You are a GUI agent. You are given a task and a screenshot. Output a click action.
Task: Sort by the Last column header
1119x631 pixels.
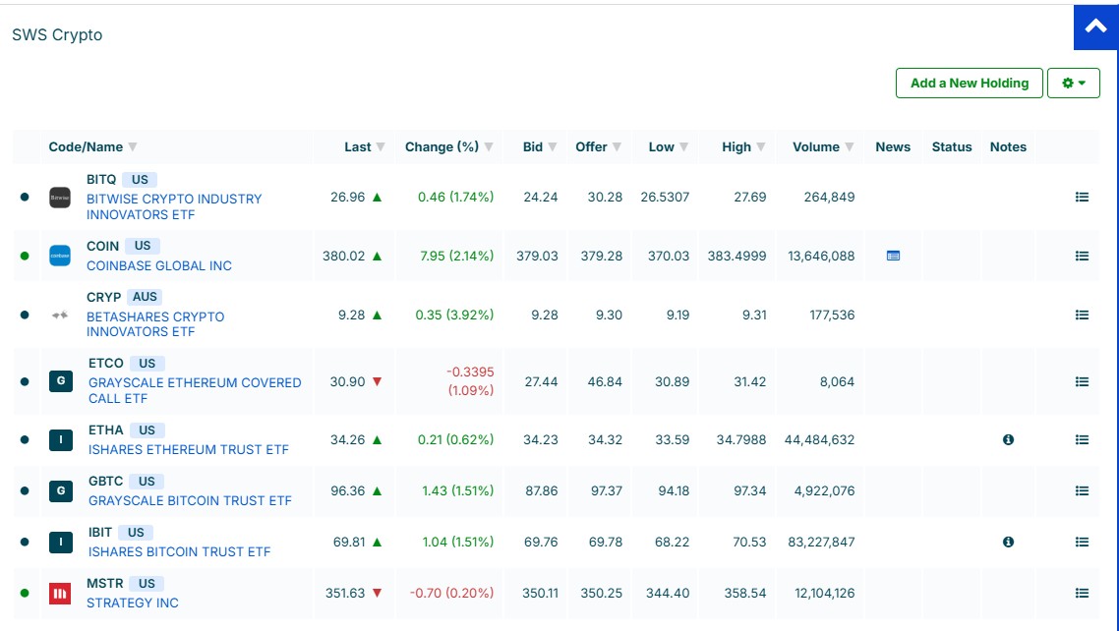[x=357, y=147]
